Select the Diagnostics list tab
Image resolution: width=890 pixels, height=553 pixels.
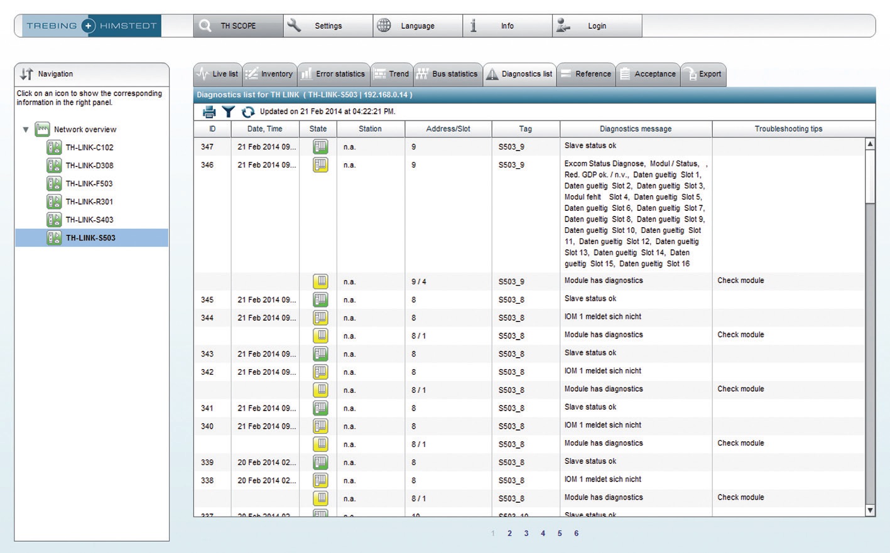519,74
